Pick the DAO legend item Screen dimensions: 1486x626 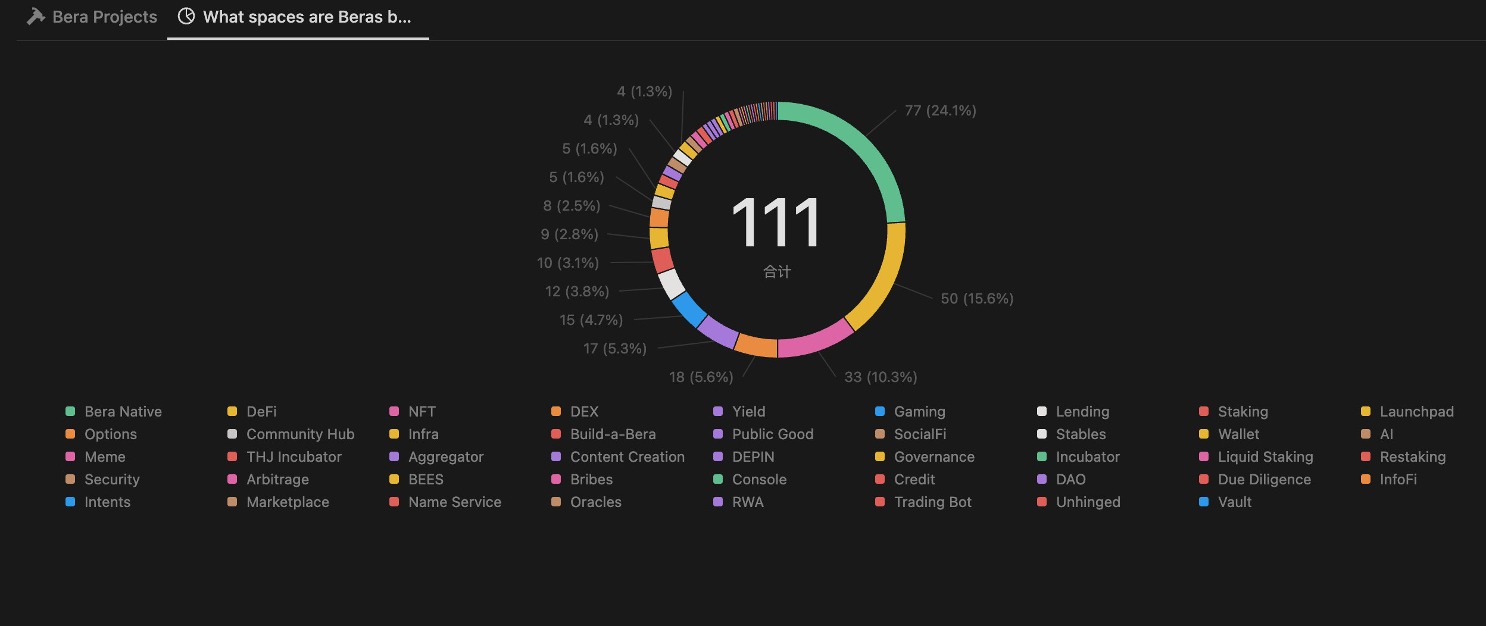click(1062, 479)
